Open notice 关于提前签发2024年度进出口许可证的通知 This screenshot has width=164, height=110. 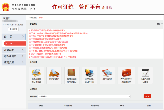48,42
